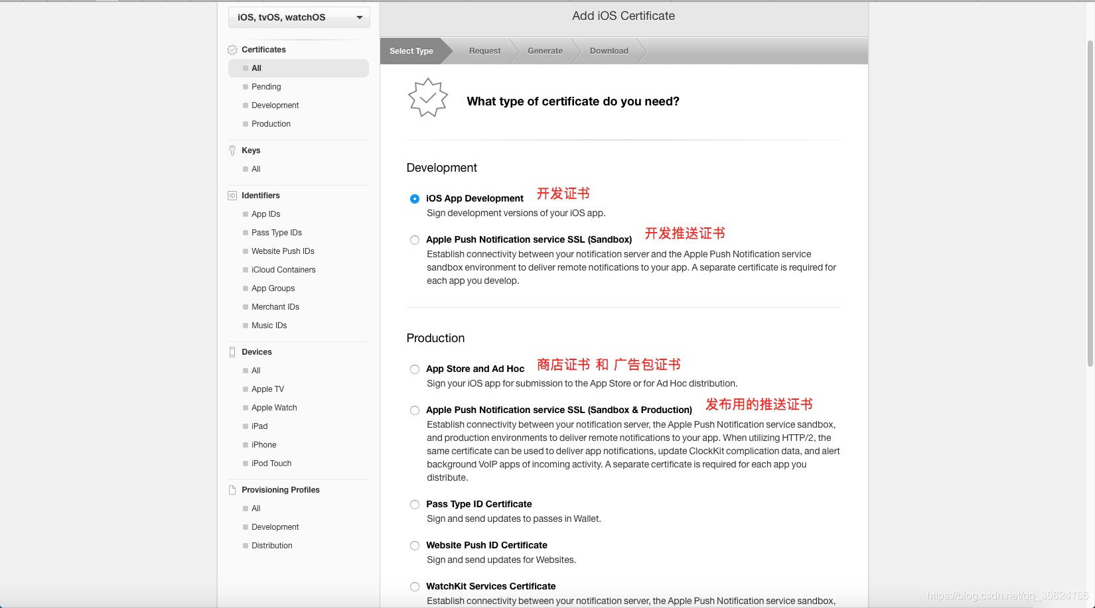Click the App Store and Ad Hoc label

tap(475, 369)
